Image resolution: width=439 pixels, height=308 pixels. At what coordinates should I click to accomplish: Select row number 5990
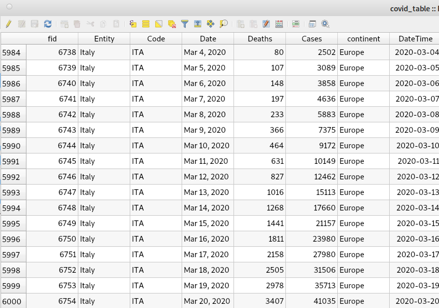tap(13, 146)
